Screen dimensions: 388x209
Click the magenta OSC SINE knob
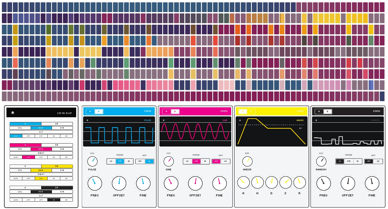(169, 162)
